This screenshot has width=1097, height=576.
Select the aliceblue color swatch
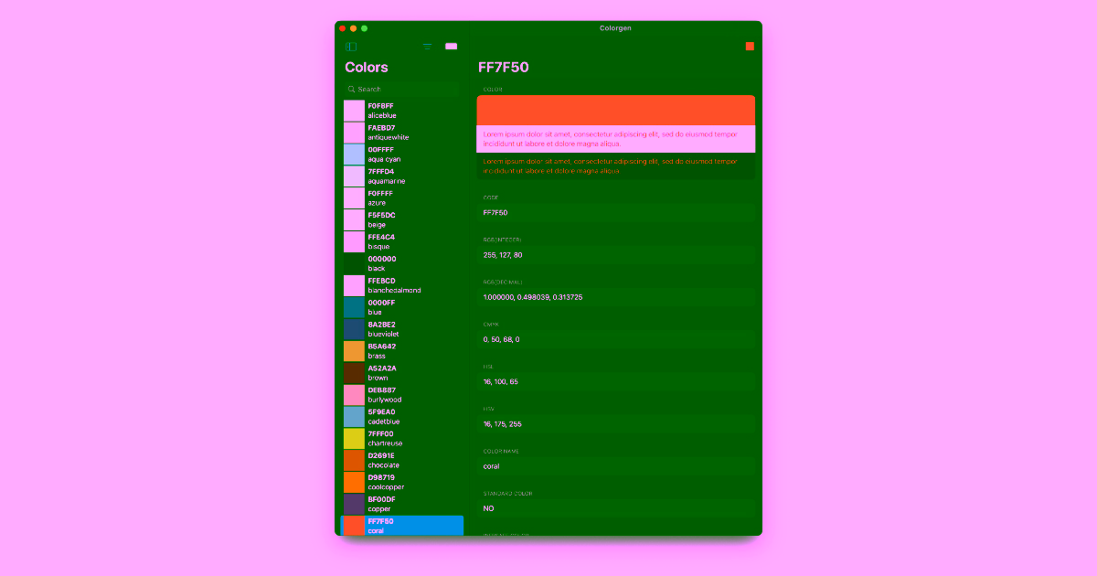354,111
